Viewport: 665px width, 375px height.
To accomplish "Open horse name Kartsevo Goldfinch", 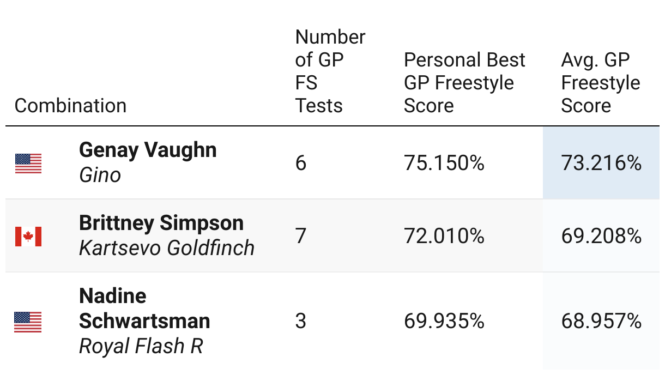I will click(167, 248).
